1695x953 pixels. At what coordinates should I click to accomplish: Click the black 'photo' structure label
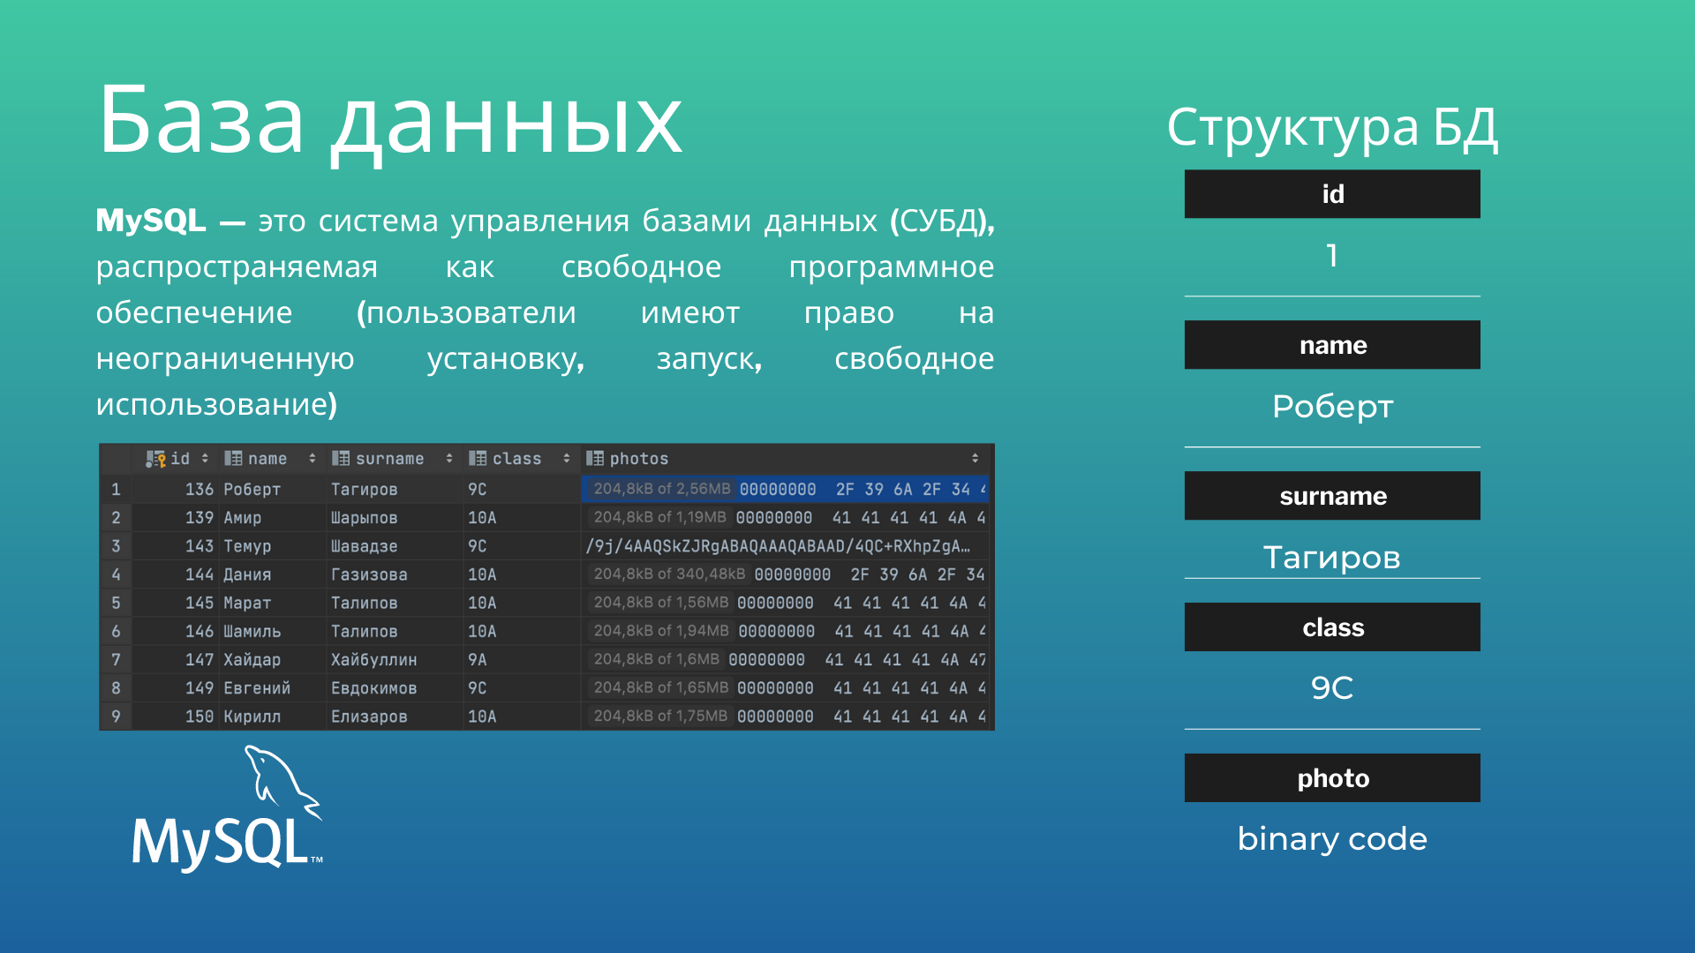pos(1332,777)
